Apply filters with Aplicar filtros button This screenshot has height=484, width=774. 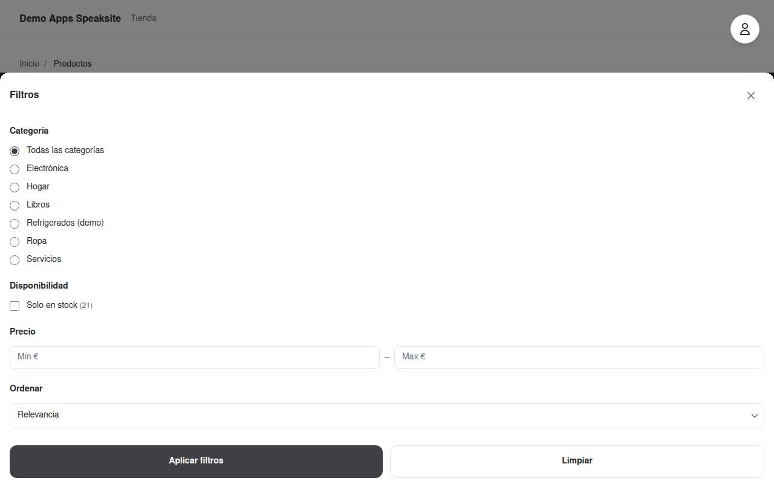coord(196,461)
